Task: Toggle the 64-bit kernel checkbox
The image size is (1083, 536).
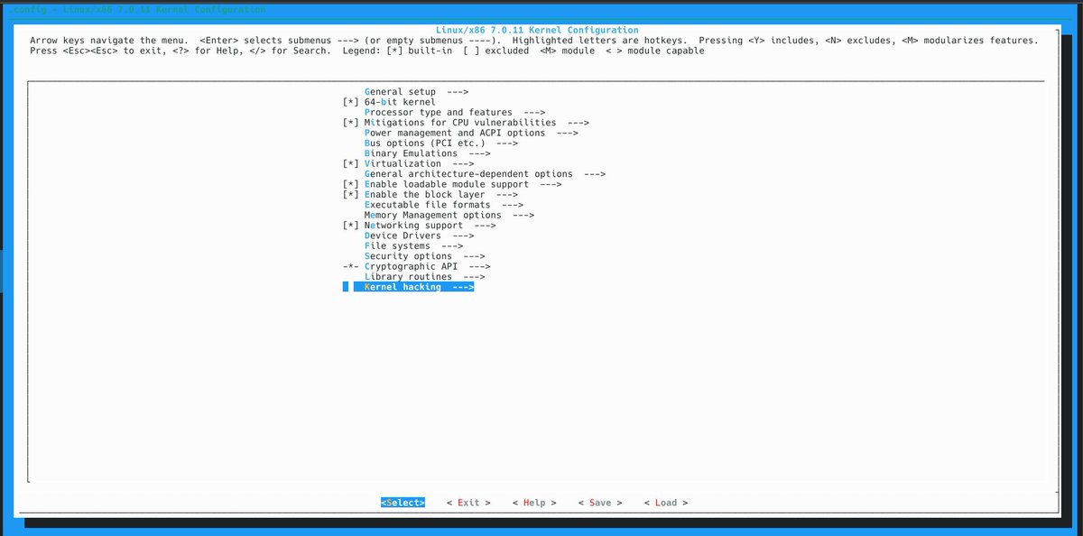Action: tap(351, 102)
